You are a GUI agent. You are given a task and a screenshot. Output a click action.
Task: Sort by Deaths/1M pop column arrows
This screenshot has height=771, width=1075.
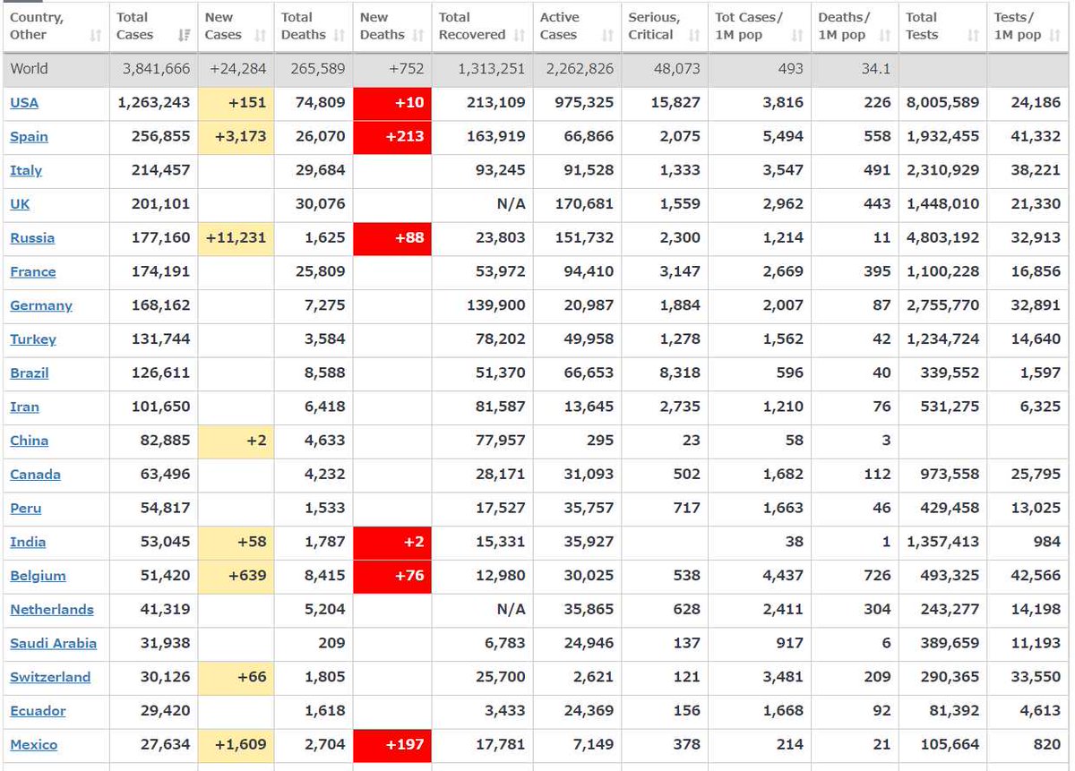click(x=885, y=35)
